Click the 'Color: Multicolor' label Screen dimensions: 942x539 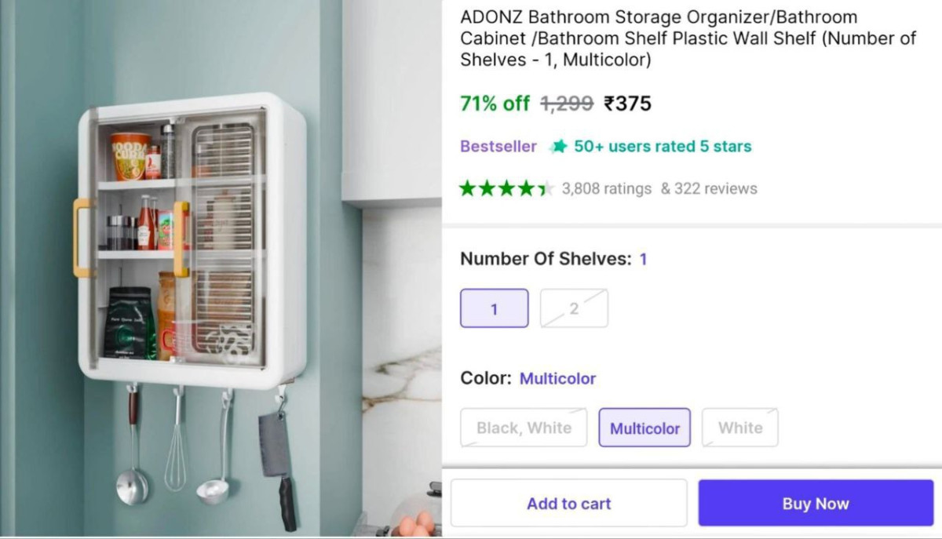pyautogui.click(x=528, y=378)
